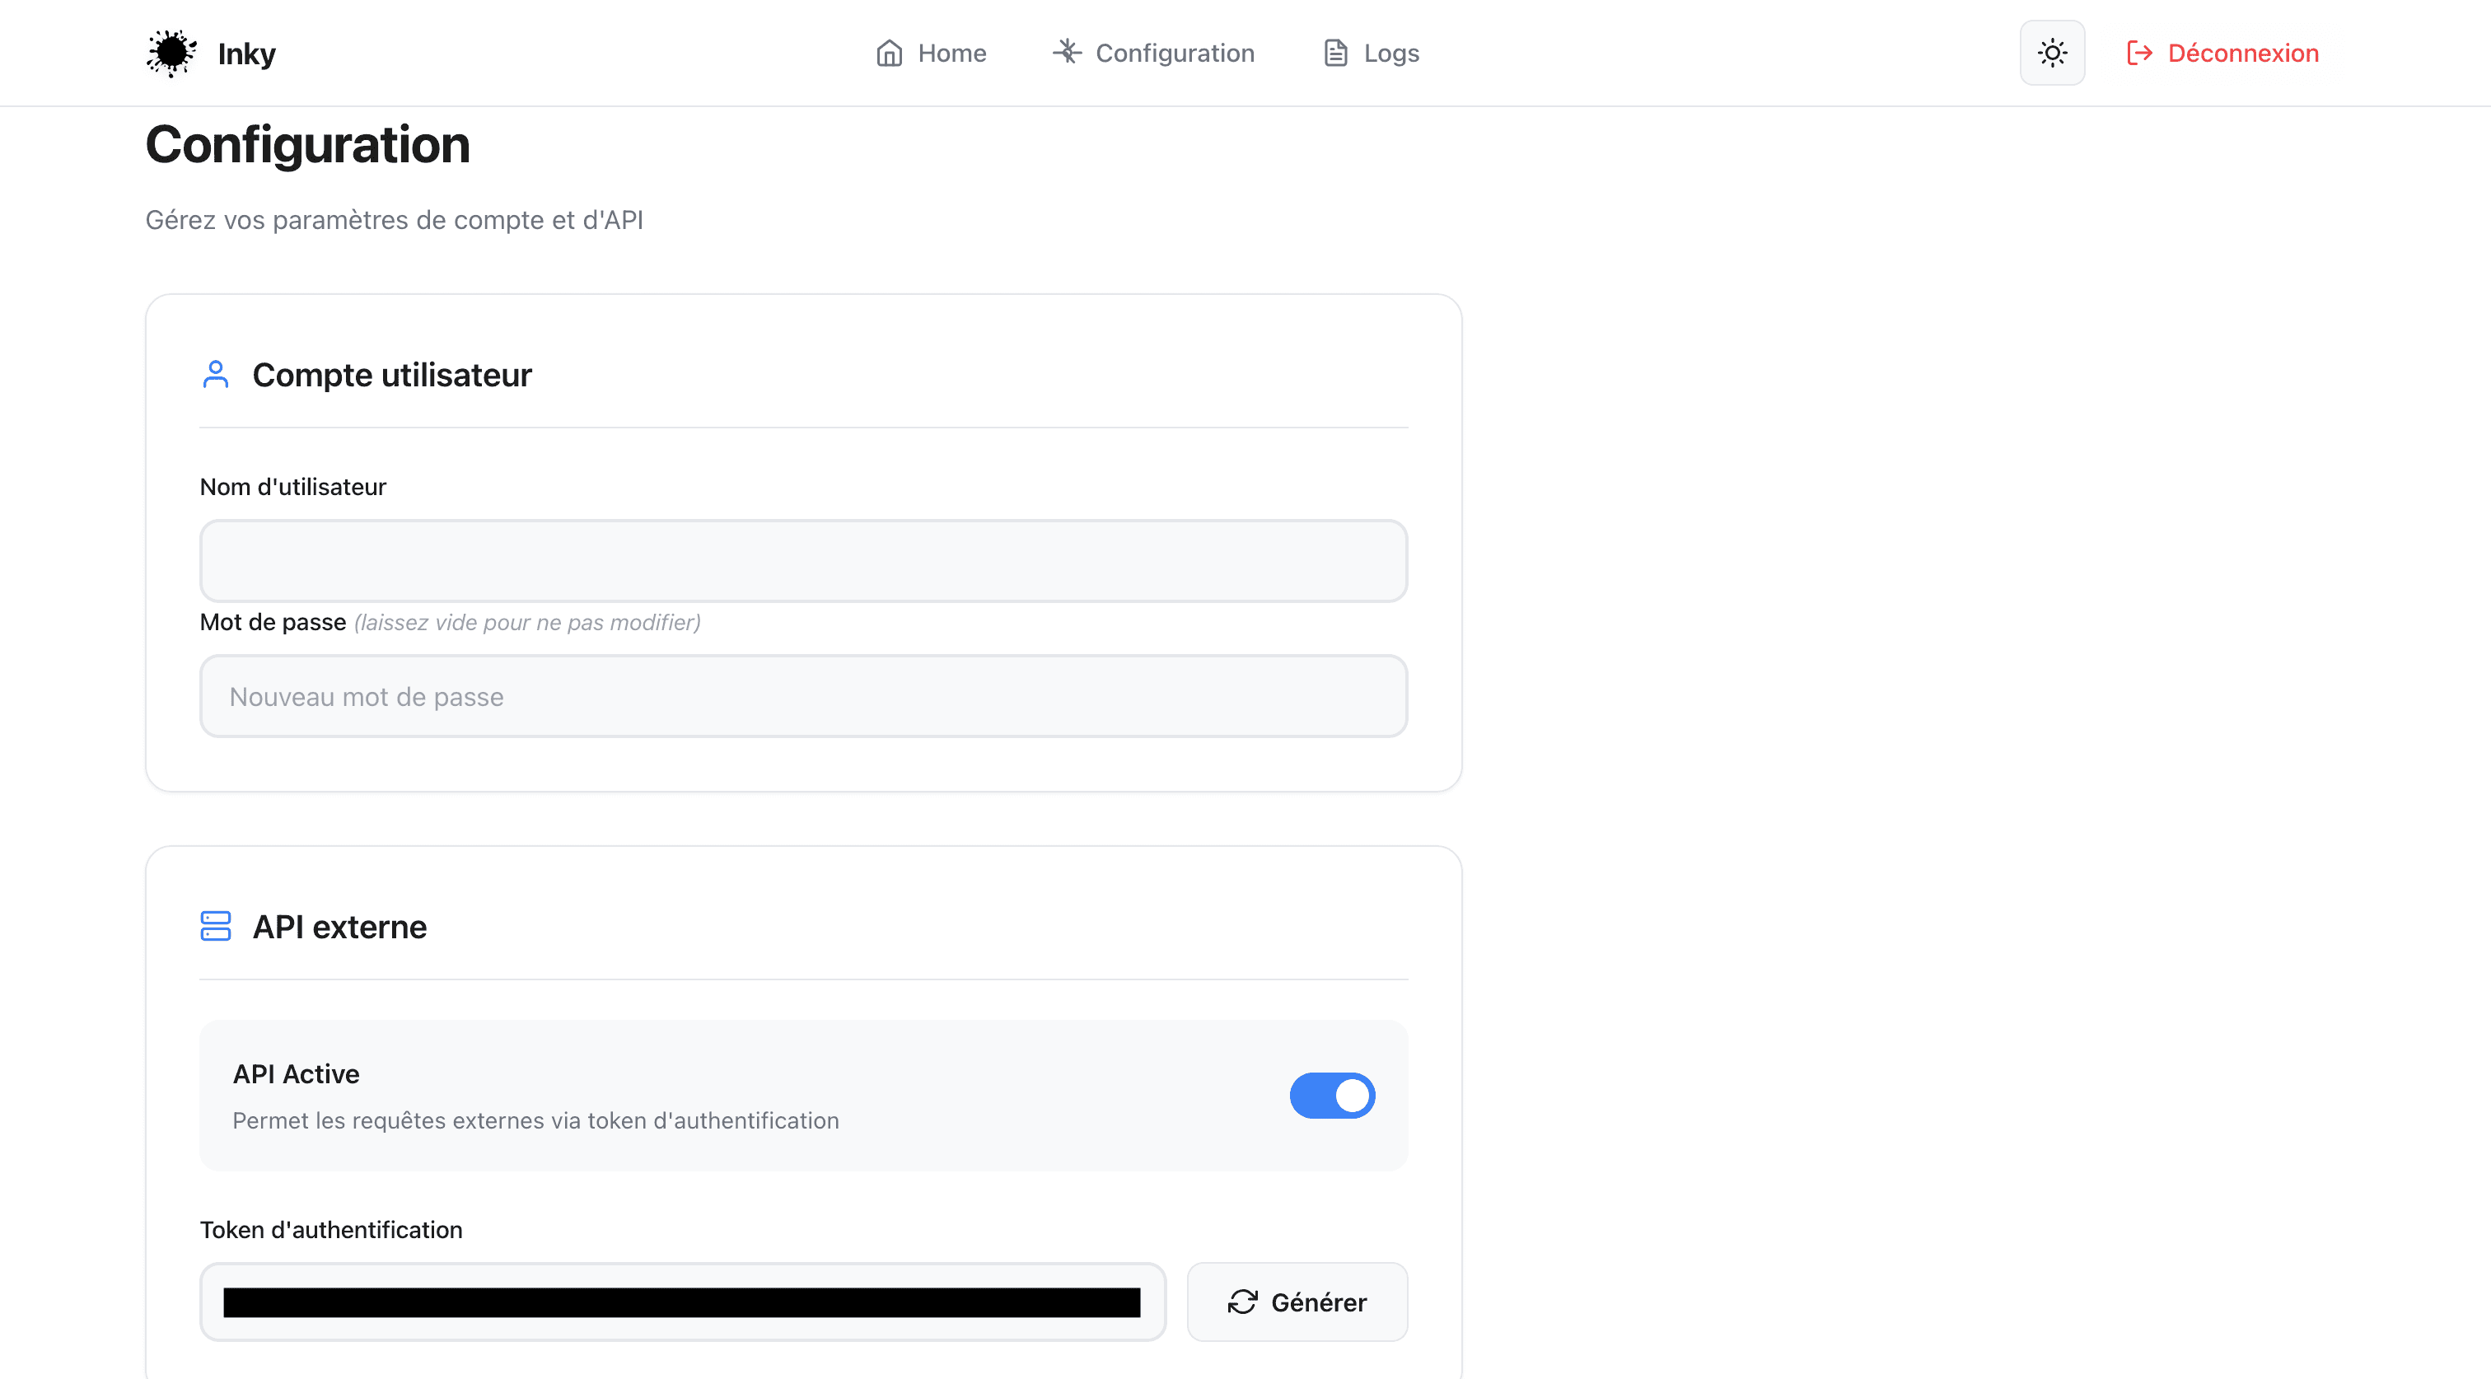The image size is (2491, 1379).
Task: Open the Configuration menu item
Action: pyautogui.click(x=1174, y=52)
